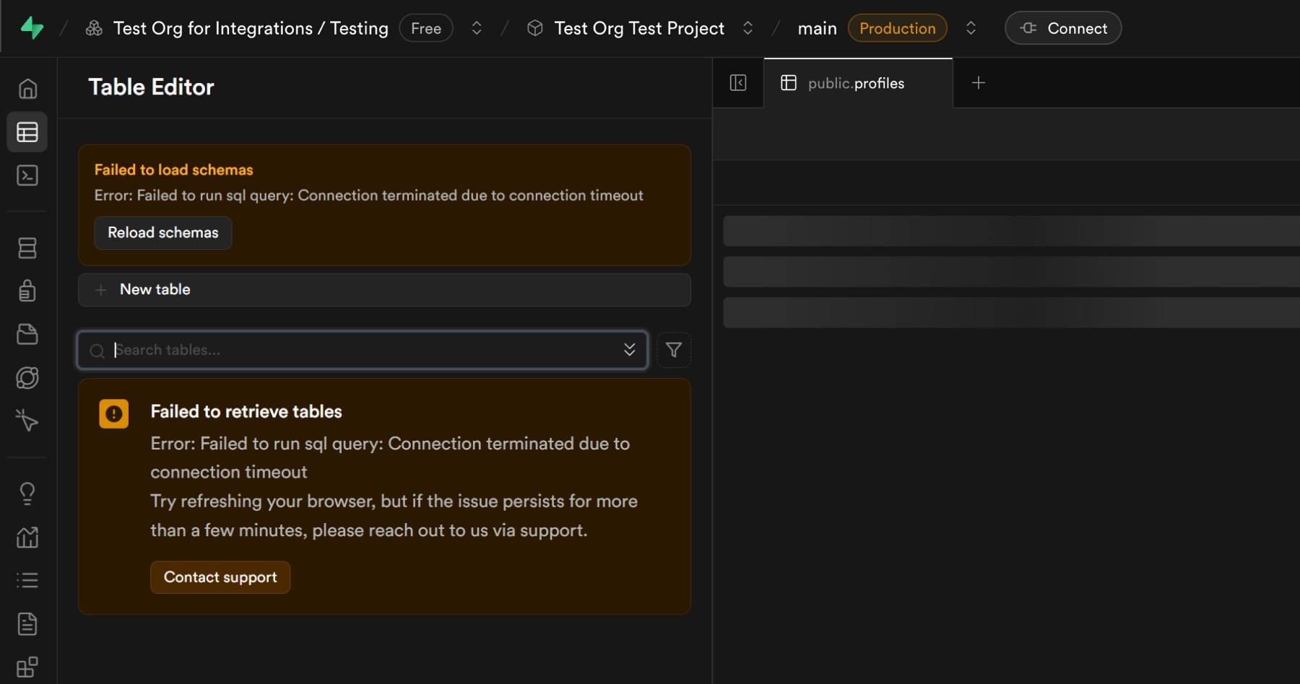1300x684 pixels.
Task: Open the Reports chart icon
Action: (27, 537)
